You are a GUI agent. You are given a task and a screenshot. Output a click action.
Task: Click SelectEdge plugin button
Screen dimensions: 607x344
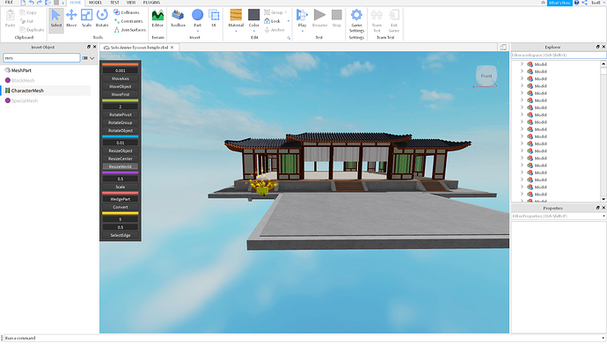click(x=121, y=235)
